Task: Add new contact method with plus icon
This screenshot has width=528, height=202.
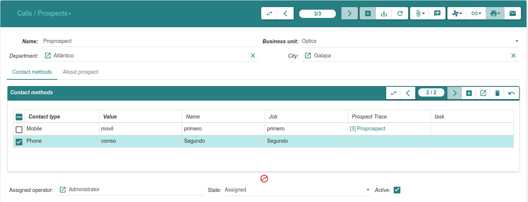Action: tap(469, 93)
